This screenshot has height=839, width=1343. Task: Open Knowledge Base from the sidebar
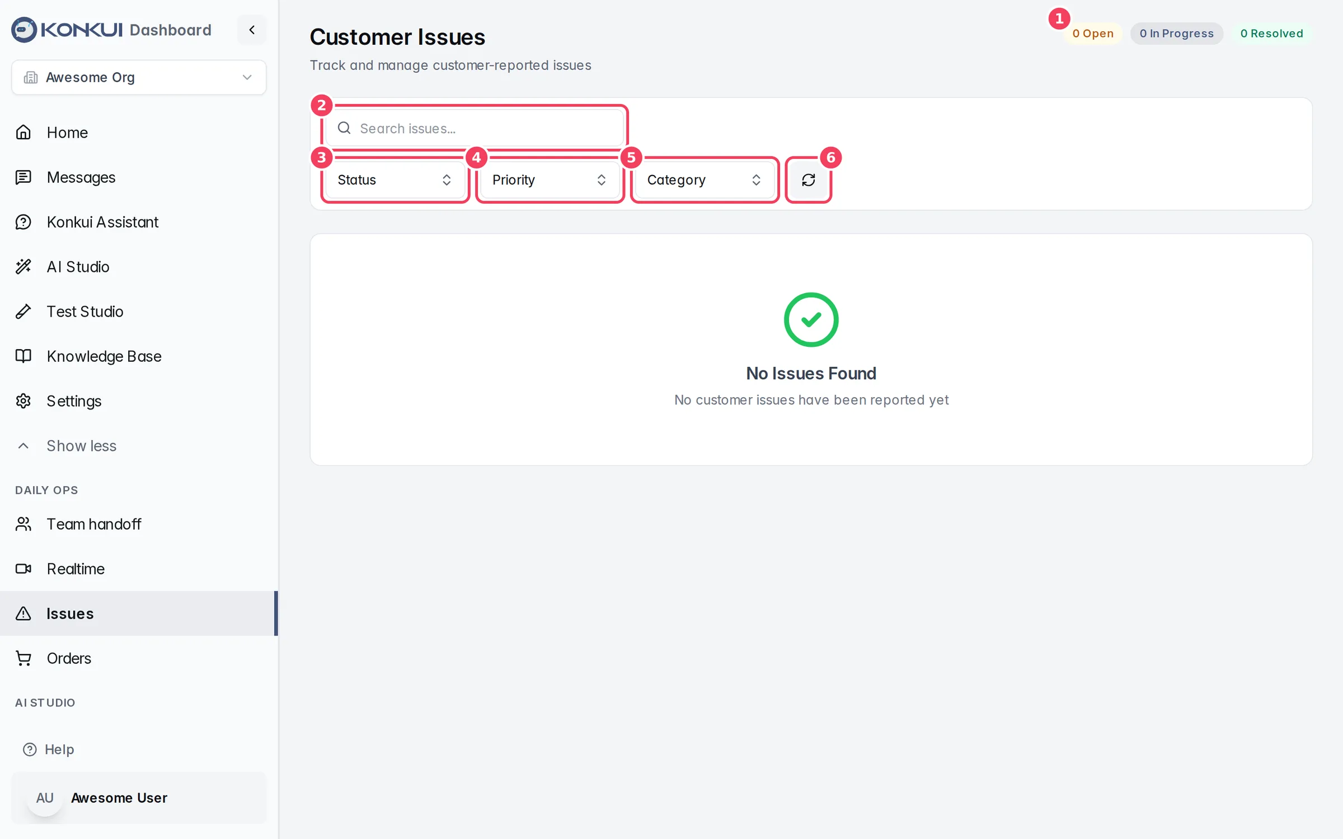click(x=139, y=356)
